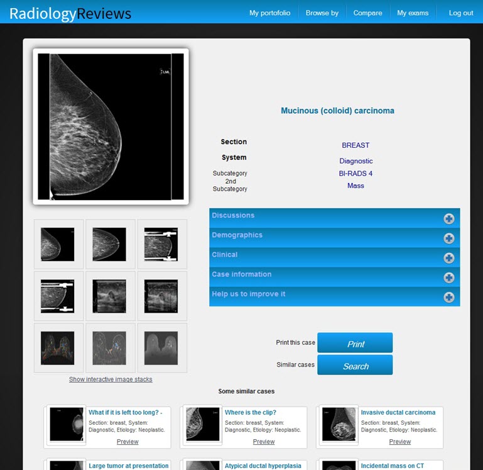
Task: Select the compression view thumbnail in the middle row
Action: 58,296
